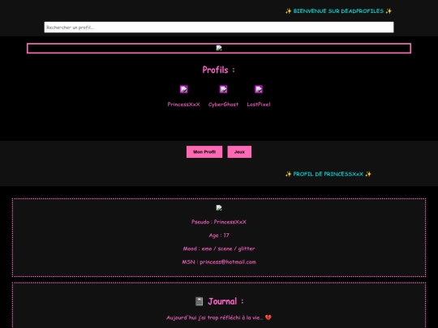Click the notebook icon beside Journal
Screen dimensions: 438x328
199,301
